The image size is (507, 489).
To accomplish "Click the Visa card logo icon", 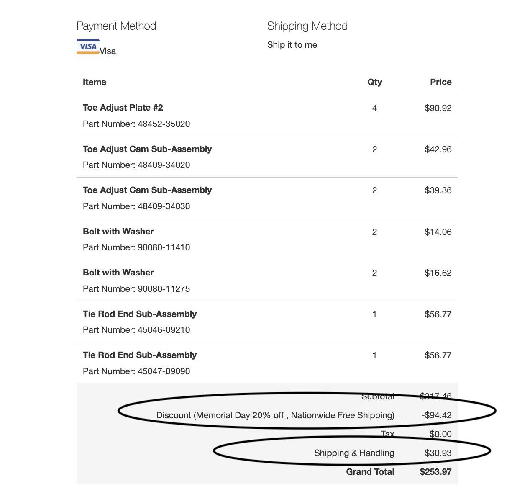I will 88,46.
